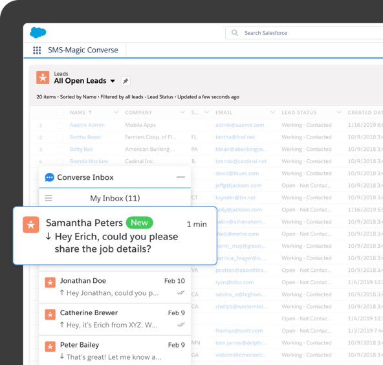Open Peter Bailey conversation
This screenshot has width=383, height=365.
coord(115,351)
